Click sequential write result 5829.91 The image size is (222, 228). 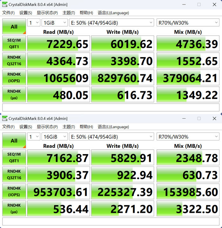pos(122,157)
